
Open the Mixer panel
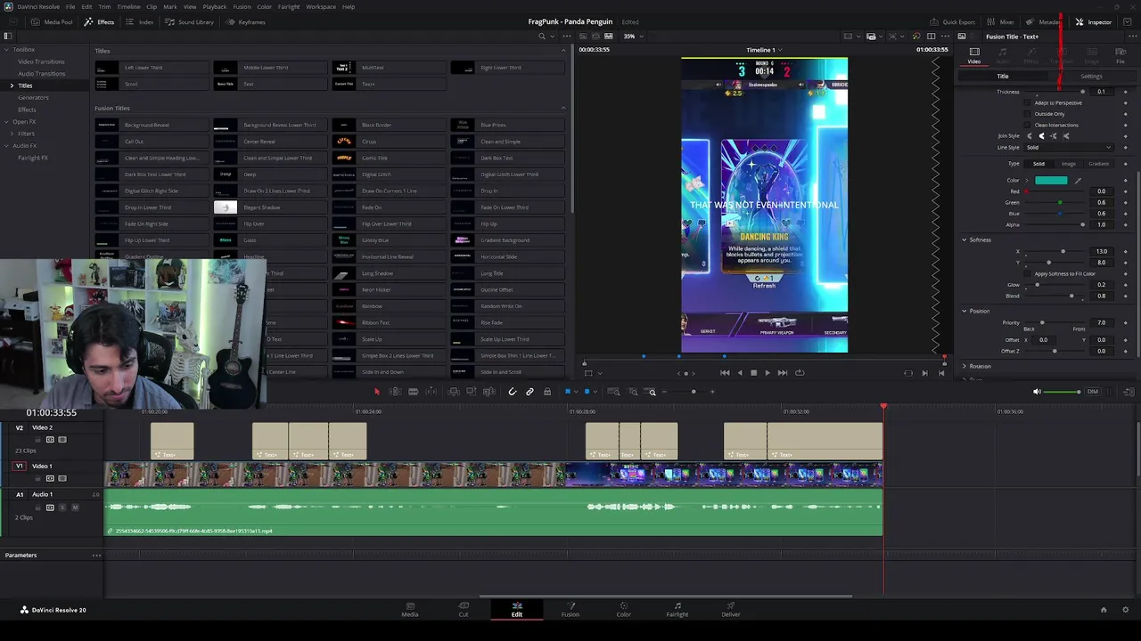(1001, 22)
